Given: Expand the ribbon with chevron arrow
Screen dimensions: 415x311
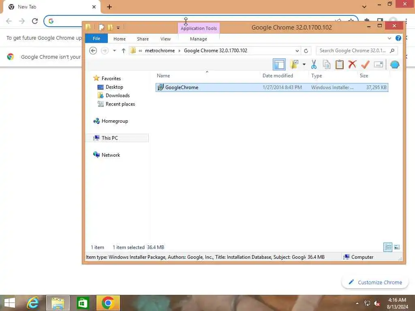Looking at the screenshot, I should click(x=389, y=38).
